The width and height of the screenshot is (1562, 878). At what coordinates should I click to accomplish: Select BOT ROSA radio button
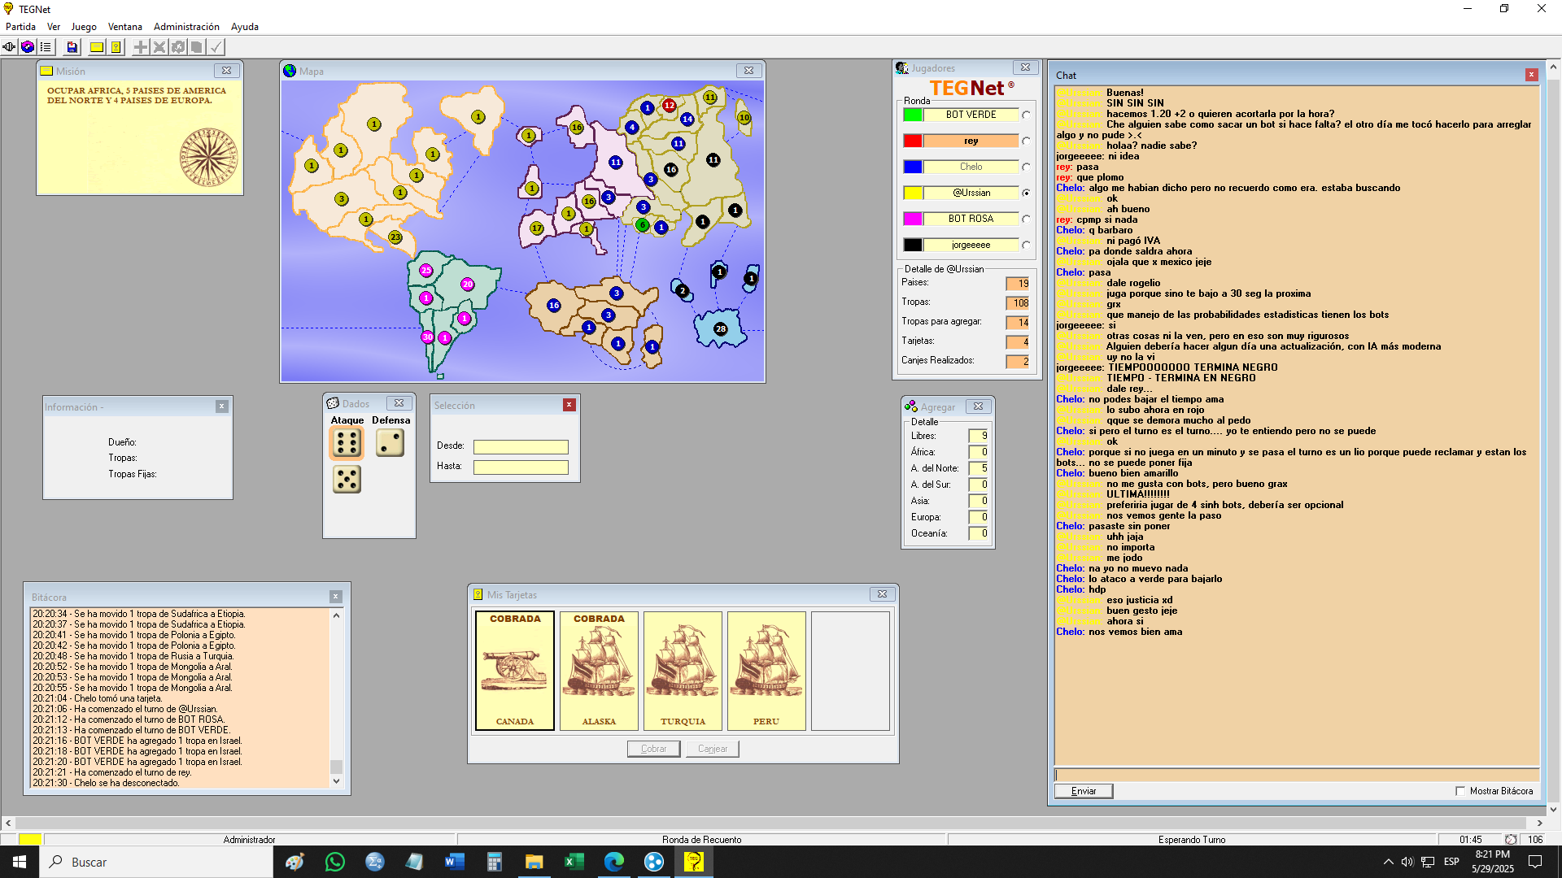(1027, 219)
